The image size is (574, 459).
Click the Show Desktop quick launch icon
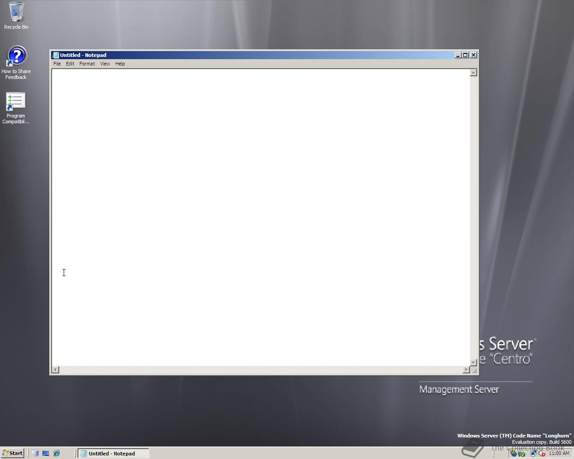tap(46, 453)
